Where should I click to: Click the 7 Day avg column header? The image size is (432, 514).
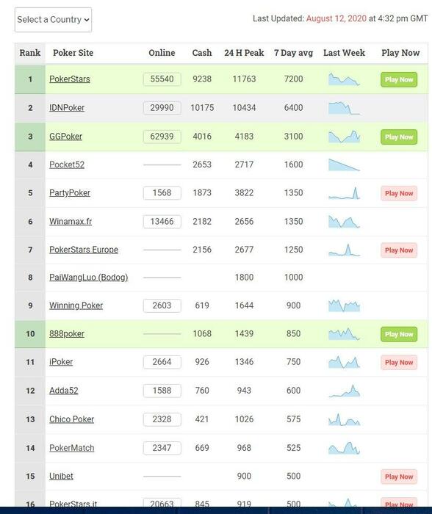click(294, 53)
